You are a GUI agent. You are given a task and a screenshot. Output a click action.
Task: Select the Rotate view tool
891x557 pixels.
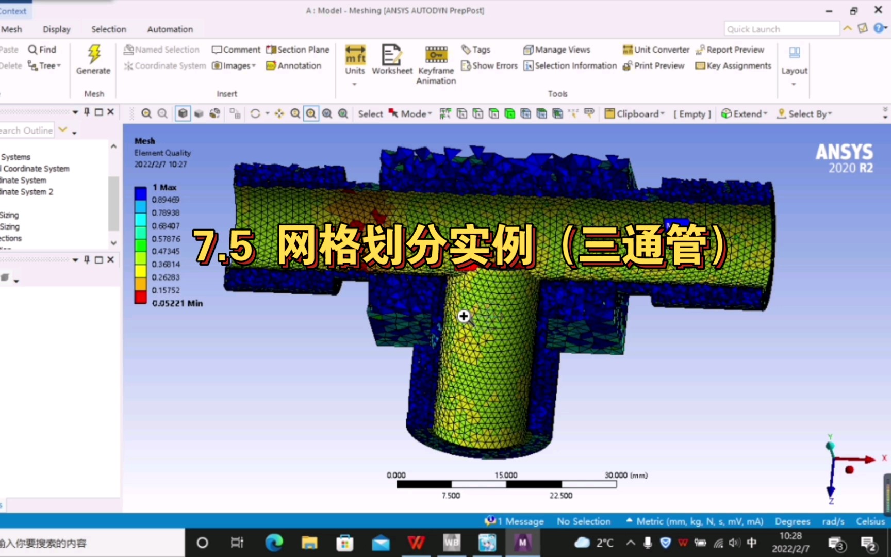pos(256,113)
